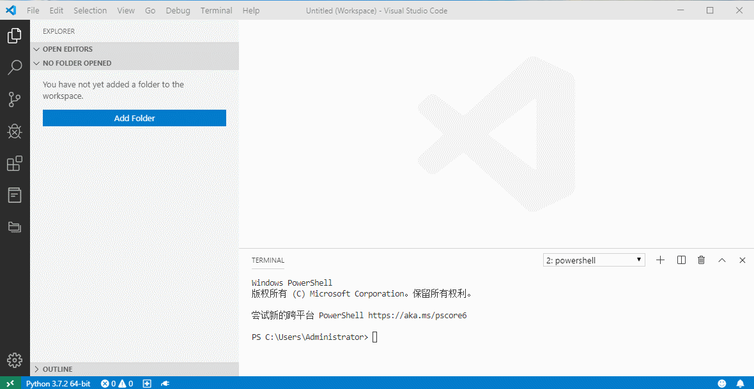This screenshot has width=754, height=389.
Task: Click the feedback smiley icon
Action: tap(722, 383)
